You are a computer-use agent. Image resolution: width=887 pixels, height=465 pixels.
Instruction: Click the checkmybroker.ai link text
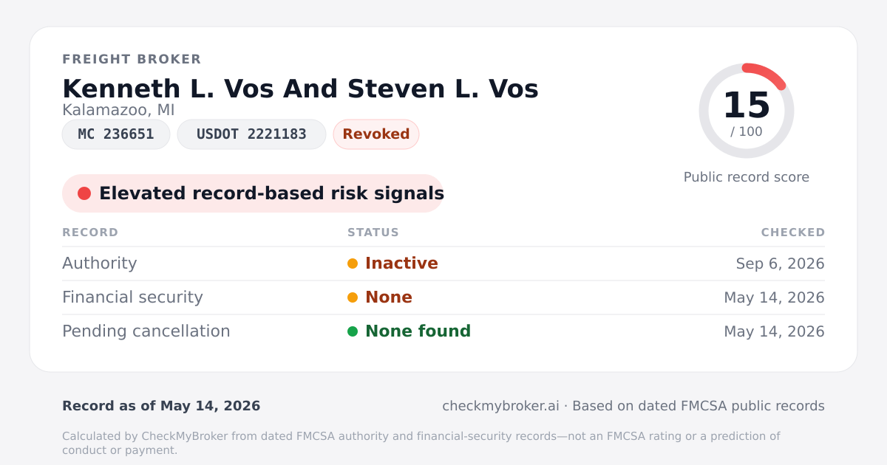tap(500, 406)
